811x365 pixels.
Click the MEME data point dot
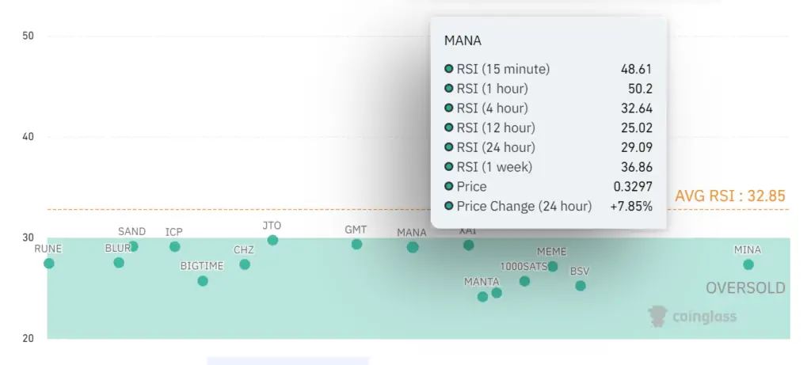pos(553,266)
